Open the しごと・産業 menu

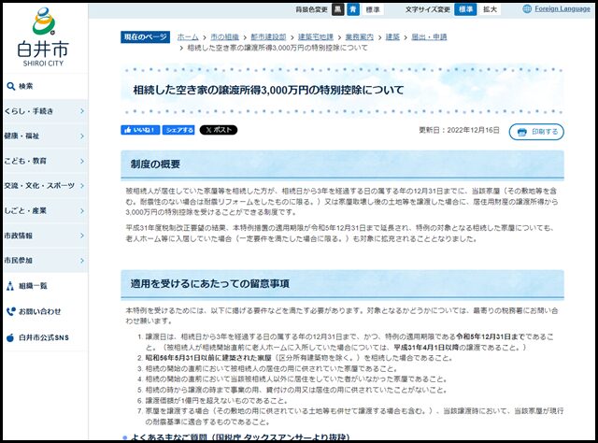pyautogui.click(x=45, y=210)
